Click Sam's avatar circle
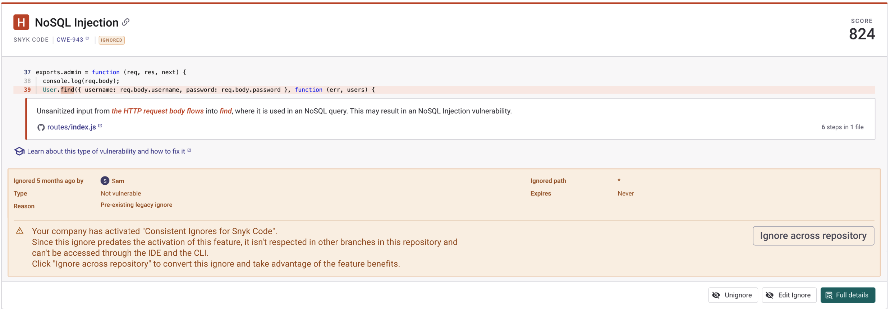This screenshot has height=312, width=890. click(105, 181)
